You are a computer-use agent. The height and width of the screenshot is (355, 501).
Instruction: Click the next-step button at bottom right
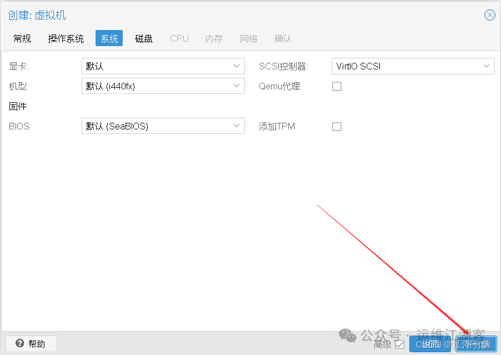point(476,344)
